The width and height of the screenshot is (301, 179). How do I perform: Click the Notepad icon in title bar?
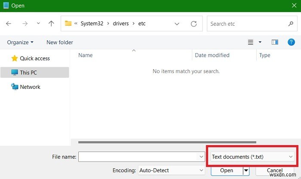[6, 6]
